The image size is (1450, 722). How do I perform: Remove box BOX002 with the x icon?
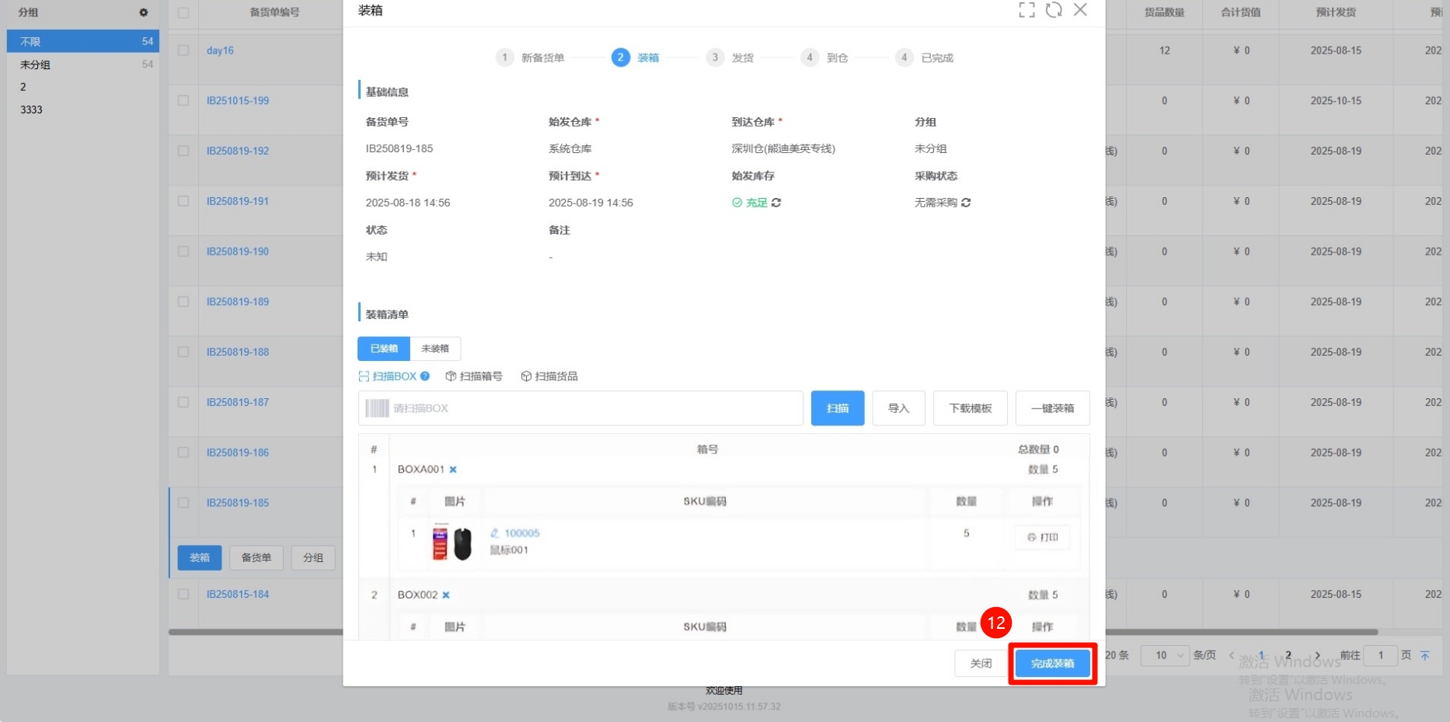click(446, 595)
